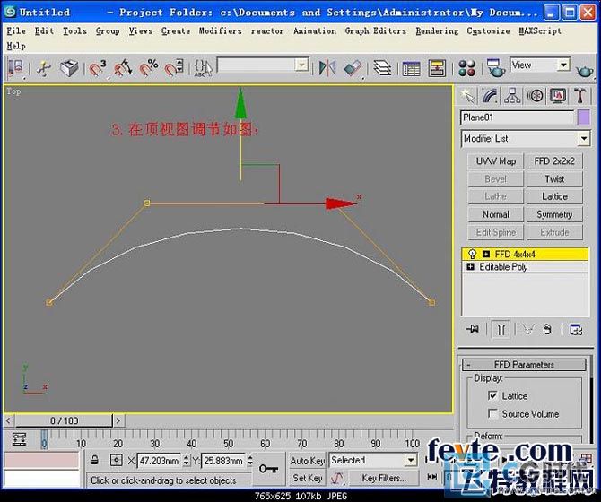Open the Customize menu

(x=488, y=30)
